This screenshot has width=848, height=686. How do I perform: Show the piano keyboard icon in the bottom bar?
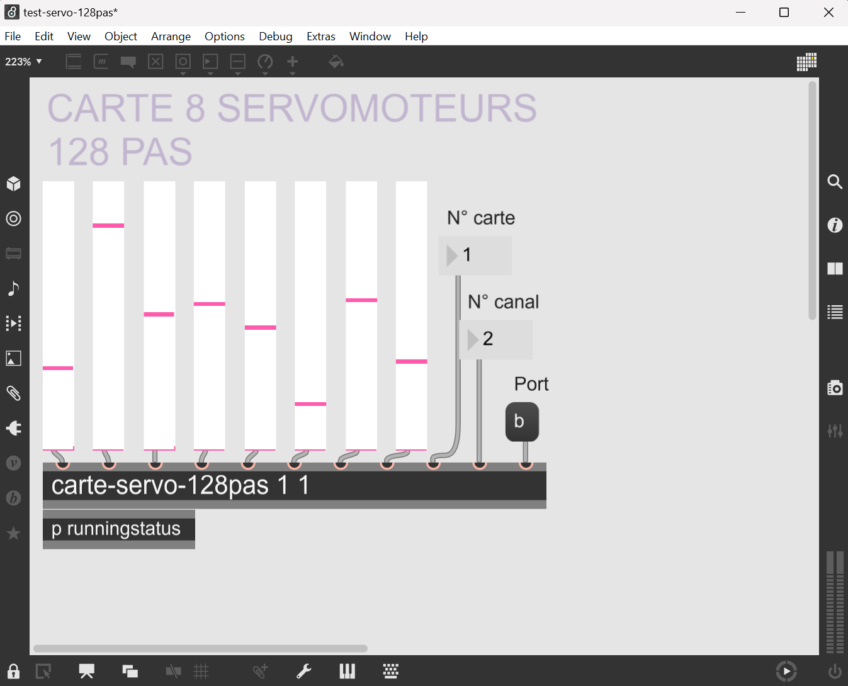click(x=348, y=672)
